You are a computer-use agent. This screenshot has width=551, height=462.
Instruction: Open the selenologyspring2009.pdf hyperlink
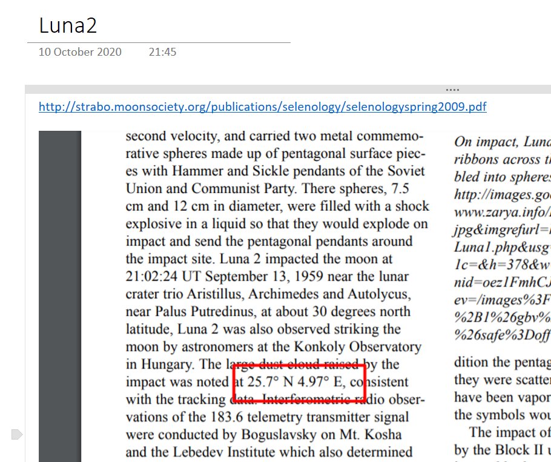263,107
